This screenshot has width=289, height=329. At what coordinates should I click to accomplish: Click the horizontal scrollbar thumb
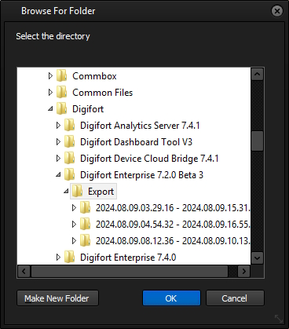(130, 272)
